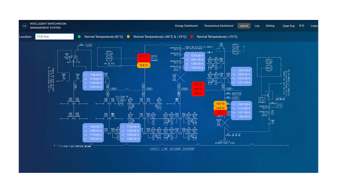Click the orange temperature legend dot
Viewport: 337px width, 189px height.
click(x=128, y=37)
